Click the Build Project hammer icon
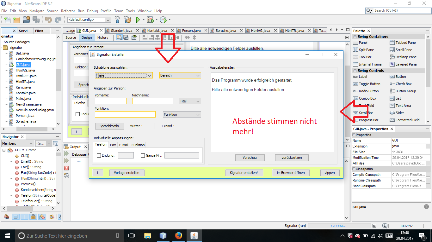The height and width of the screenshot is (242, 432). [117, 20]
